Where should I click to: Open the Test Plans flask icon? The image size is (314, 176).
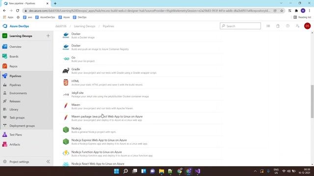5,134
